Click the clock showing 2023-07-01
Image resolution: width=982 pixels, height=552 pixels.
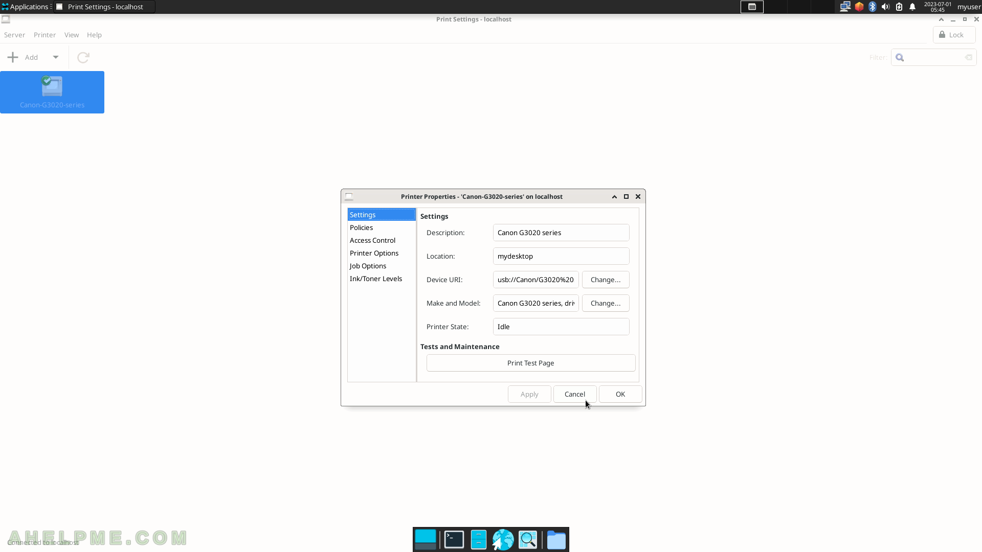pyautogui.click(x=938, y=7)
